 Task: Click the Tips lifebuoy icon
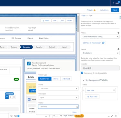(11, 116)
